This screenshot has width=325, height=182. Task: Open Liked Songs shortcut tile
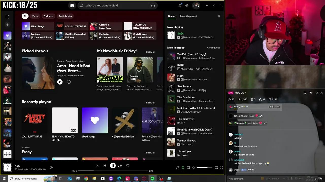(x=38, y=26)
